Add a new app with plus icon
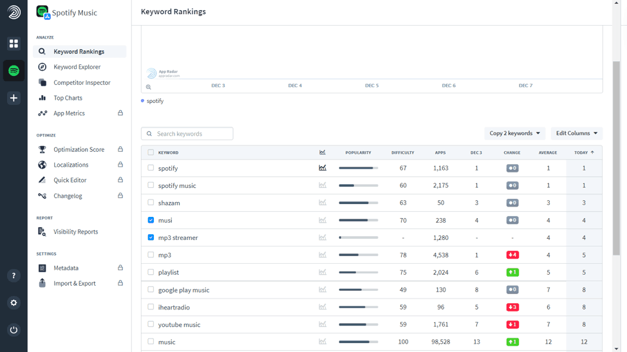The image size is (627, 352). point(14,98)
